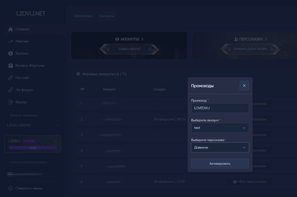Screen dimensions: 297x197
Task: Open the Выберите персонажа dropdown
Action: pos(220,148)
